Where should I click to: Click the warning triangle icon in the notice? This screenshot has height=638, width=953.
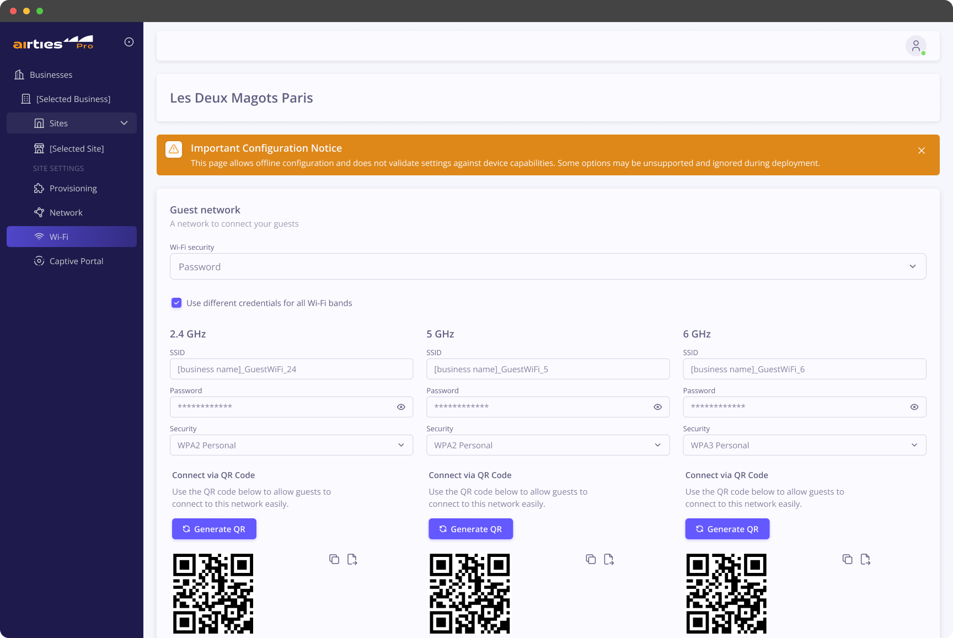174,149
